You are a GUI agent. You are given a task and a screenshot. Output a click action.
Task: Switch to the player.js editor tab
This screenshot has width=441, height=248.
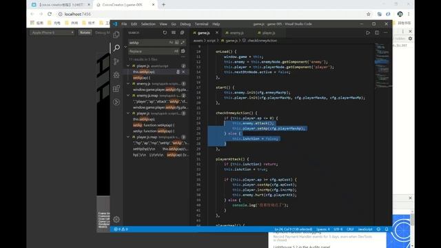click(269, 33)
